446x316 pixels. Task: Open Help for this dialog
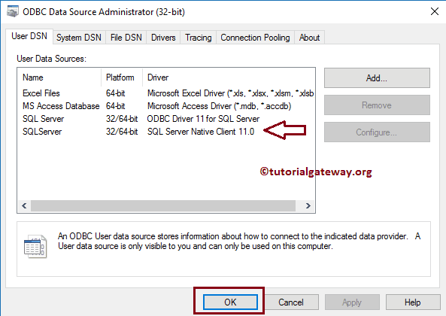(413, 302)
